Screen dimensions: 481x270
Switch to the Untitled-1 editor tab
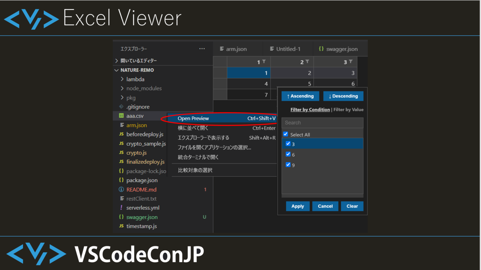coord(288,49)
